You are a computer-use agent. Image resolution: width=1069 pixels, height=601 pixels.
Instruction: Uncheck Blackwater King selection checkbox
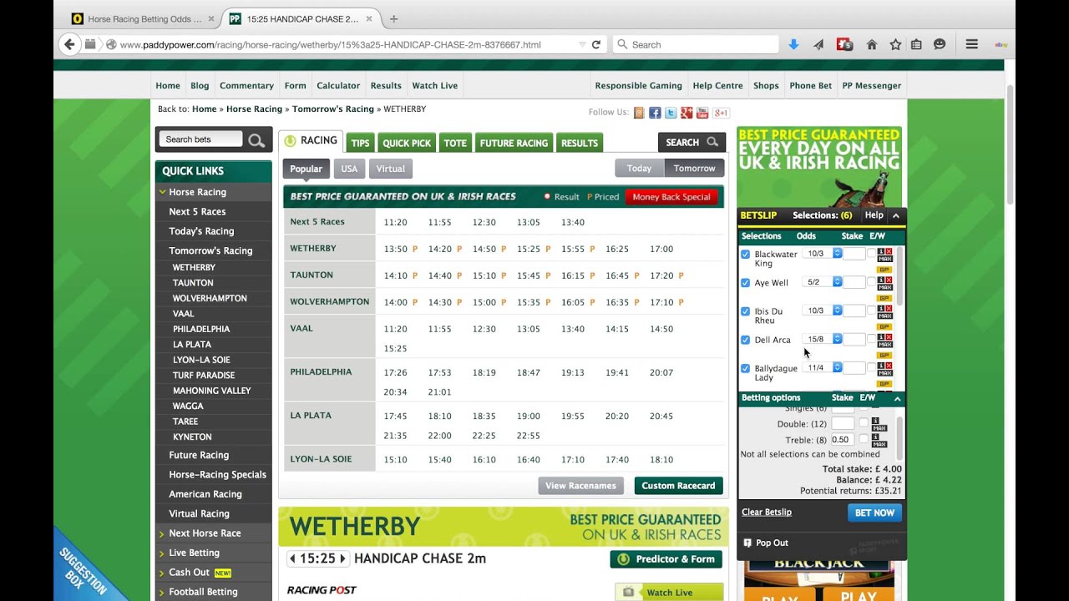(x=745, y=254)
